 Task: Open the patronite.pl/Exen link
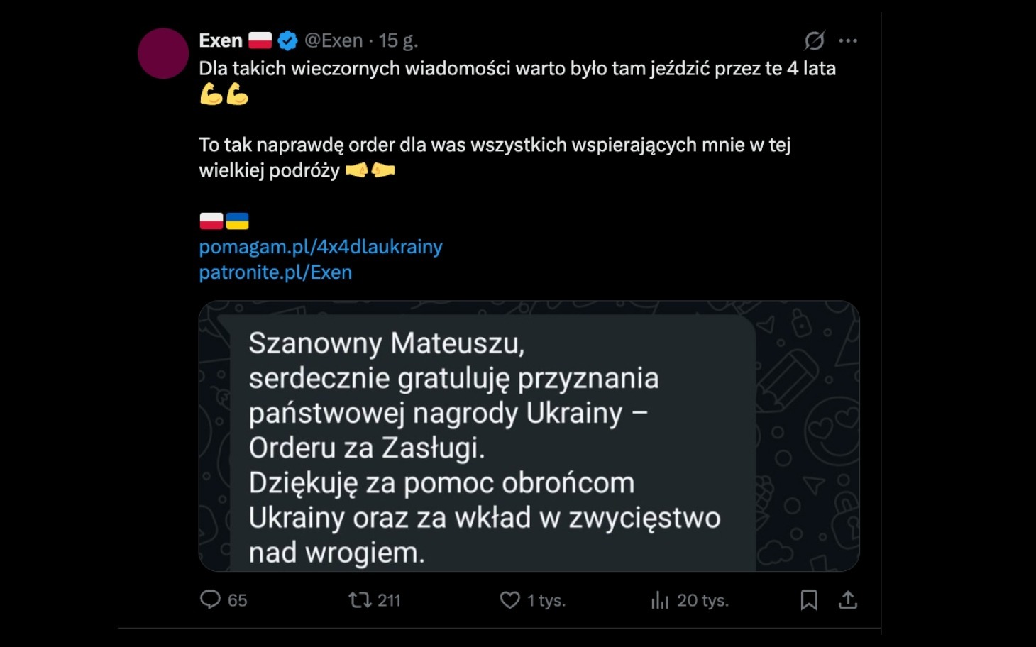[275, 272]
